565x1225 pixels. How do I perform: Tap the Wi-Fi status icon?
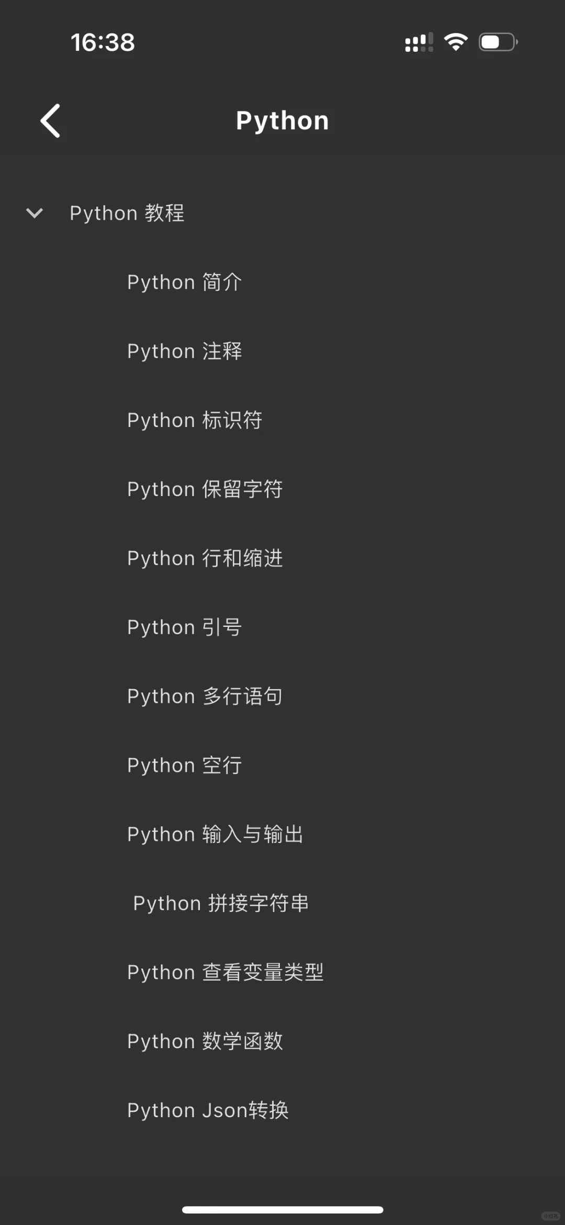click(456, 42)
